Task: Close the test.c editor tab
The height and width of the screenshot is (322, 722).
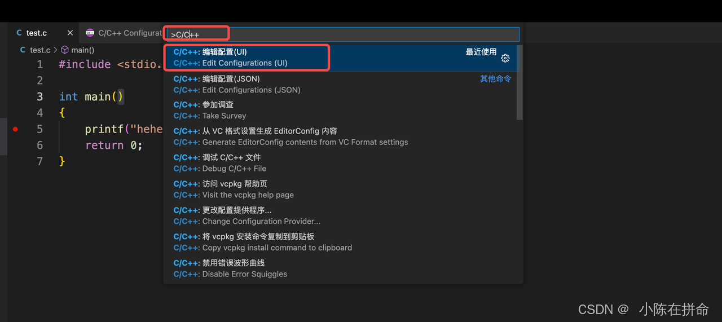Action: point(70,33)
